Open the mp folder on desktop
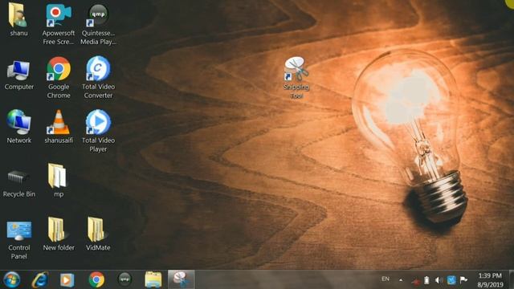The width and height of the screenshot is (514, 289). click(x=58, y=180)
